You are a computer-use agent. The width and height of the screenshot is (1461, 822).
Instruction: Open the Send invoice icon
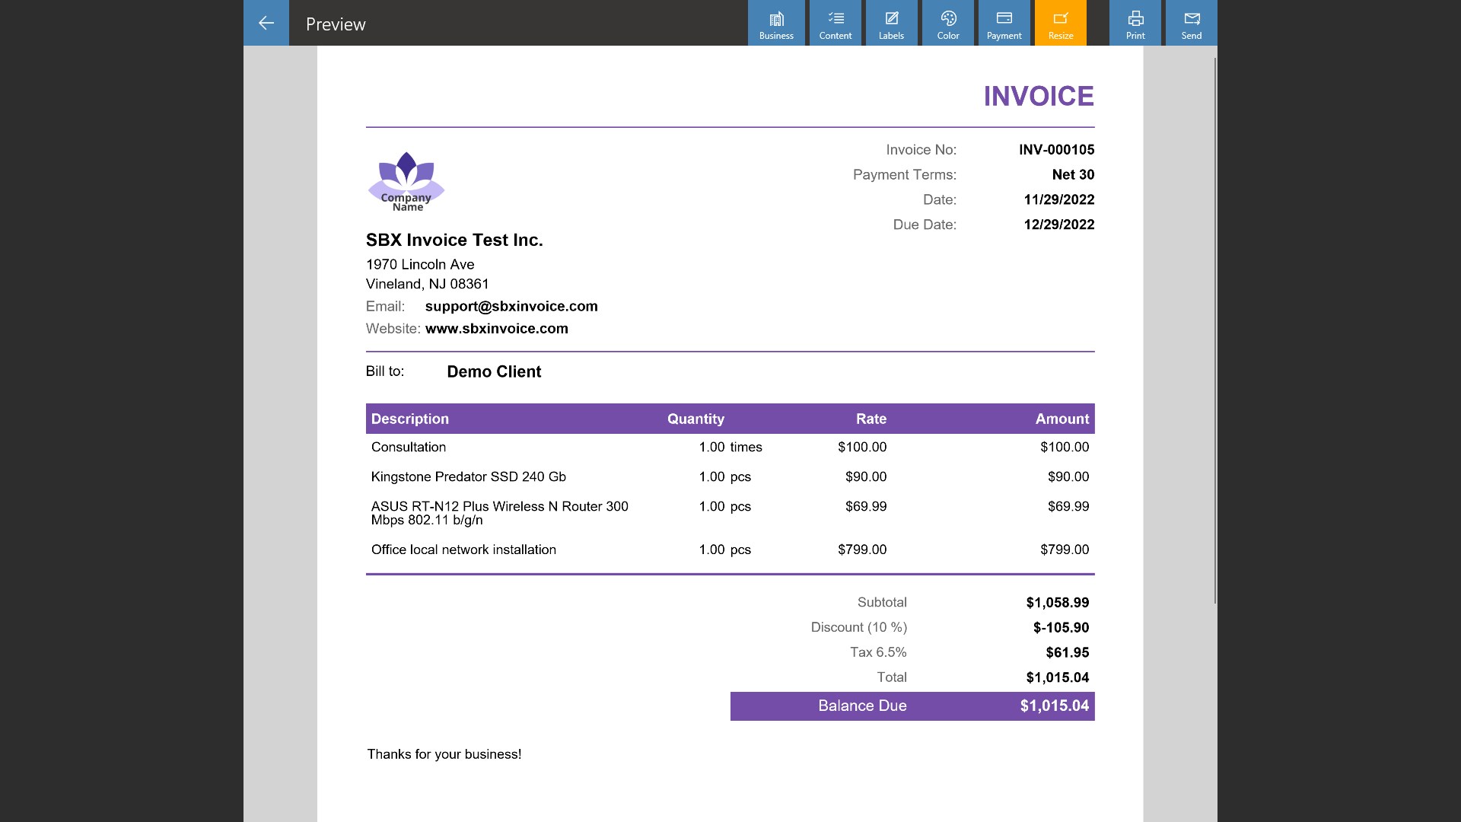tap(1191, 23)
